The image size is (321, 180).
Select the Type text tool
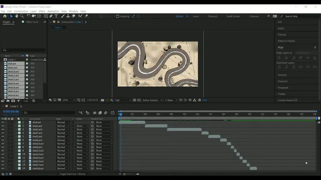[x=56, y=16]
